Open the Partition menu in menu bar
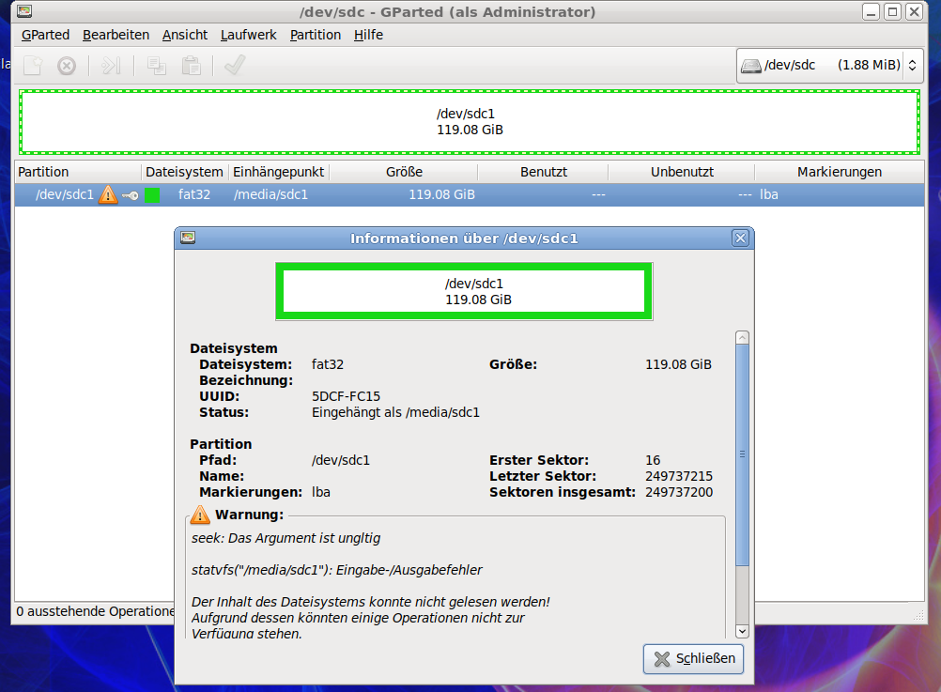941x692 pixels. tap(315, 35)
